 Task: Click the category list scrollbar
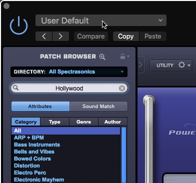(123, 155)
